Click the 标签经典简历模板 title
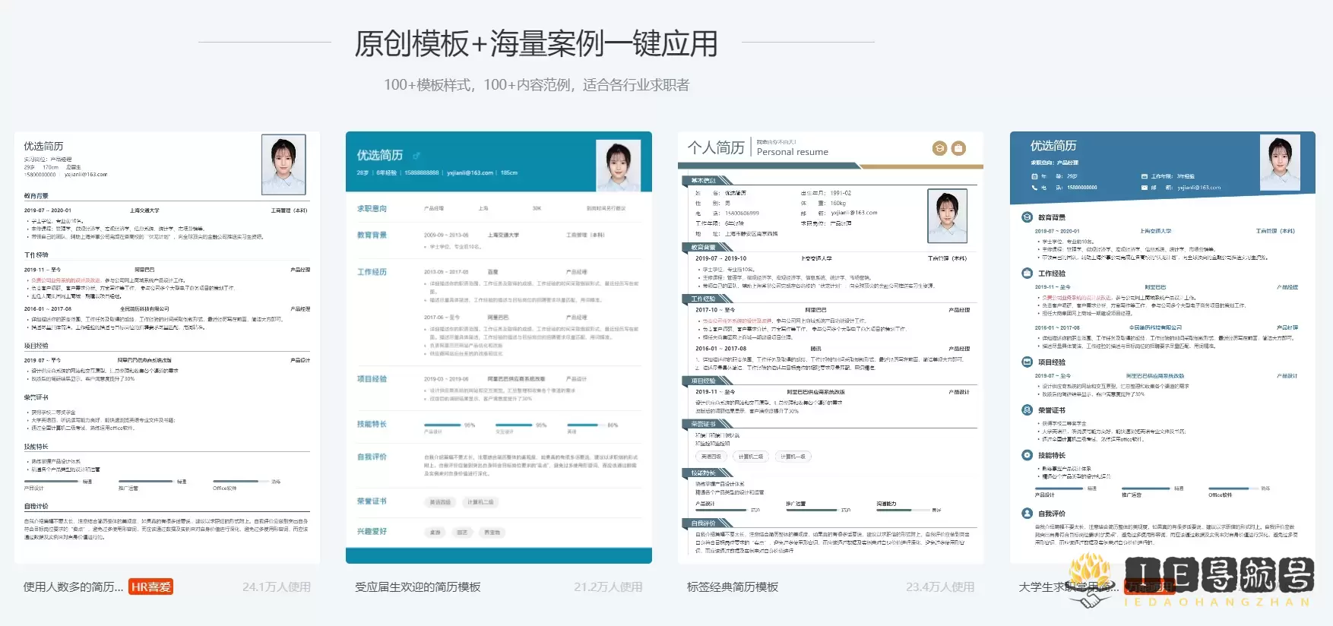The height and width of the screenshot is (626, 1333). pyautogui.click(x=733, y=587)
